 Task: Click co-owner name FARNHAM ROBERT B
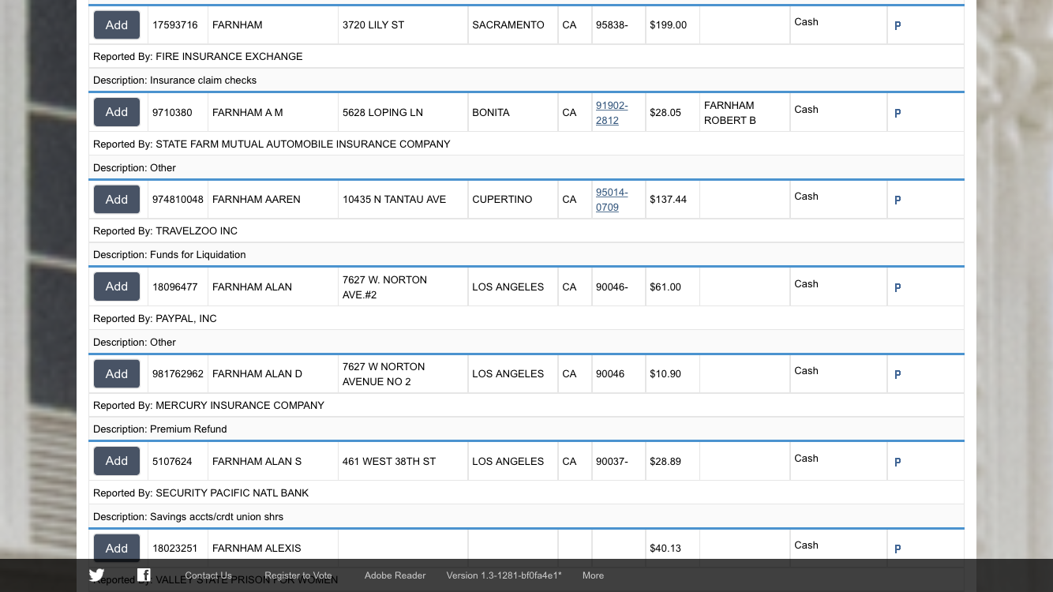pyautogui.click(x=730, y=113)
